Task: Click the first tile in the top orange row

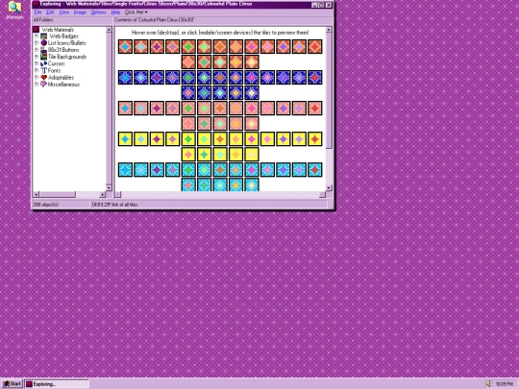Action: (125, 47)
